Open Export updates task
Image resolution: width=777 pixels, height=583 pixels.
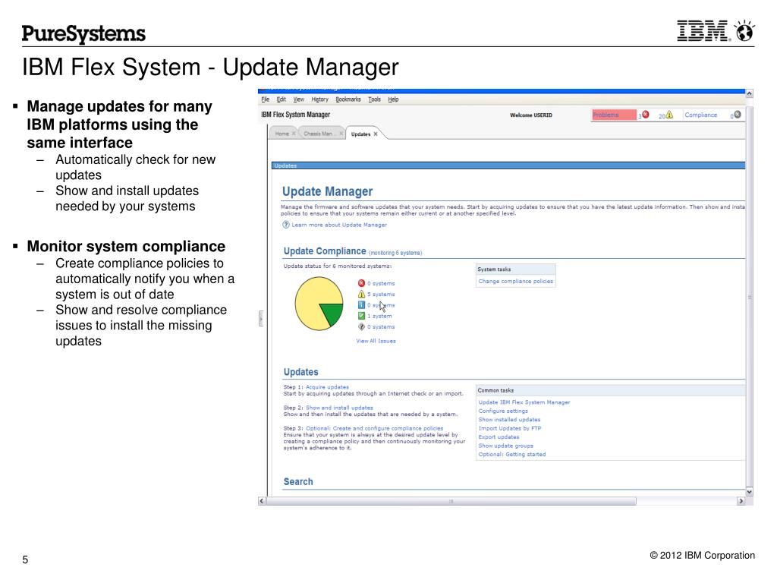pyautogui.click(x=499, y=437)
